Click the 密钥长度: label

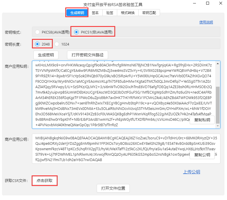pyautogui.click(x=13, y=44)
